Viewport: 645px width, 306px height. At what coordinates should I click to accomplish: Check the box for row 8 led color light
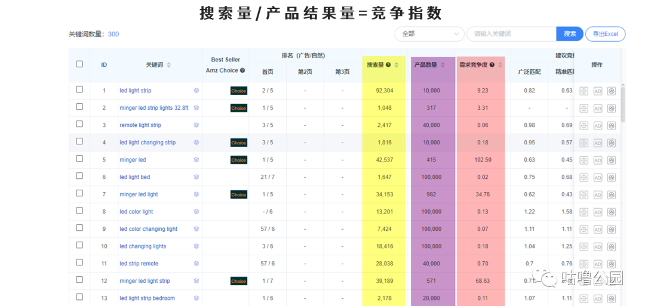click(x=79, y=211)
